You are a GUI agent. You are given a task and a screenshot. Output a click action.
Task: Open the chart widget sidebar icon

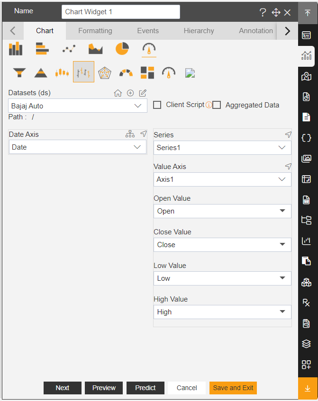coord(306,55)
